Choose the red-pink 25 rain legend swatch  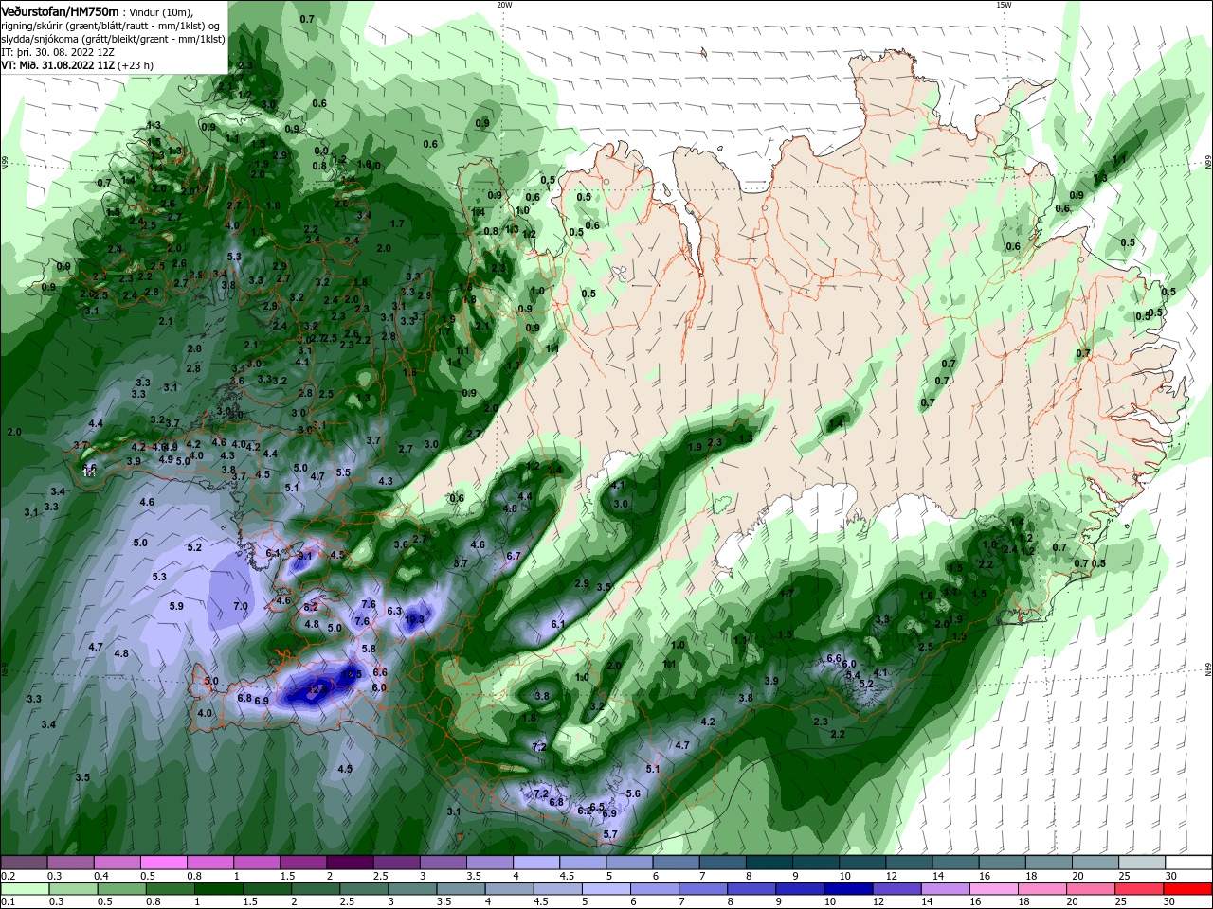pyautogui.click(x=1140, y=889)
